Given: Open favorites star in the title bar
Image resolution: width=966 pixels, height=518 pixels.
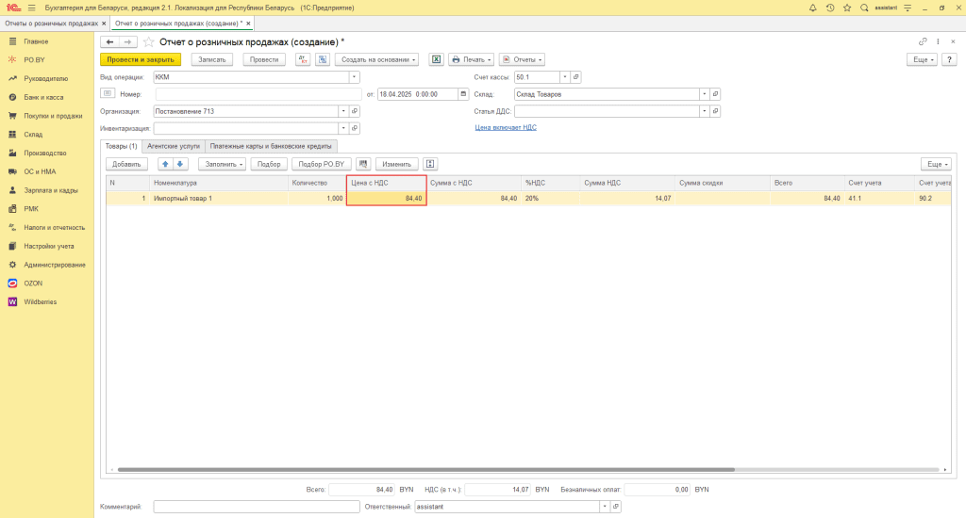Looking at the screenshot, I should tap(847, 8).
